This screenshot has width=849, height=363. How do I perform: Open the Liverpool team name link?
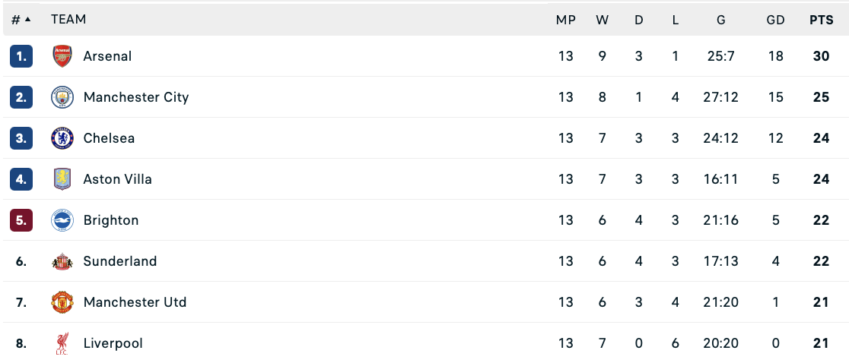113,343
